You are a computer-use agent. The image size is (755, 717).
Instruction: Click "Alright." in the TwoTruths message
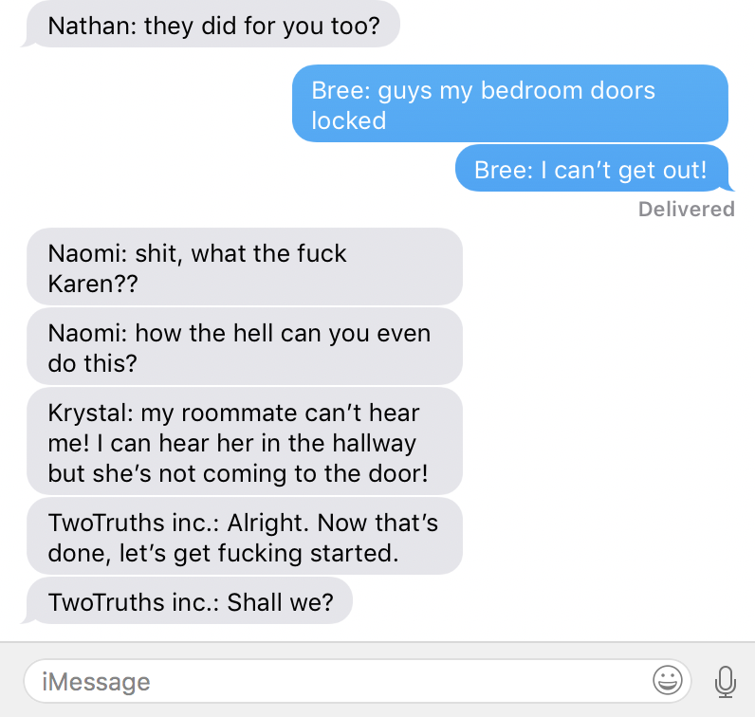[x=268, y=523]
